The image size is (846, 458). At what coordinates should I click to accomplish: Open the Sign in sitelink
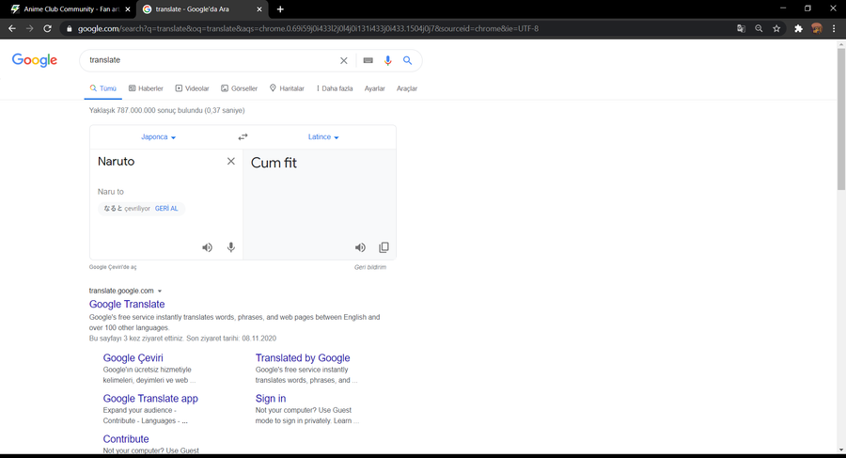point(271,398)
